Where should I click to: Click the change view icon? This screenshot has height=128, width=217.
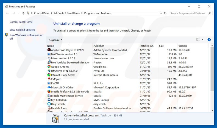coord(198,40)
